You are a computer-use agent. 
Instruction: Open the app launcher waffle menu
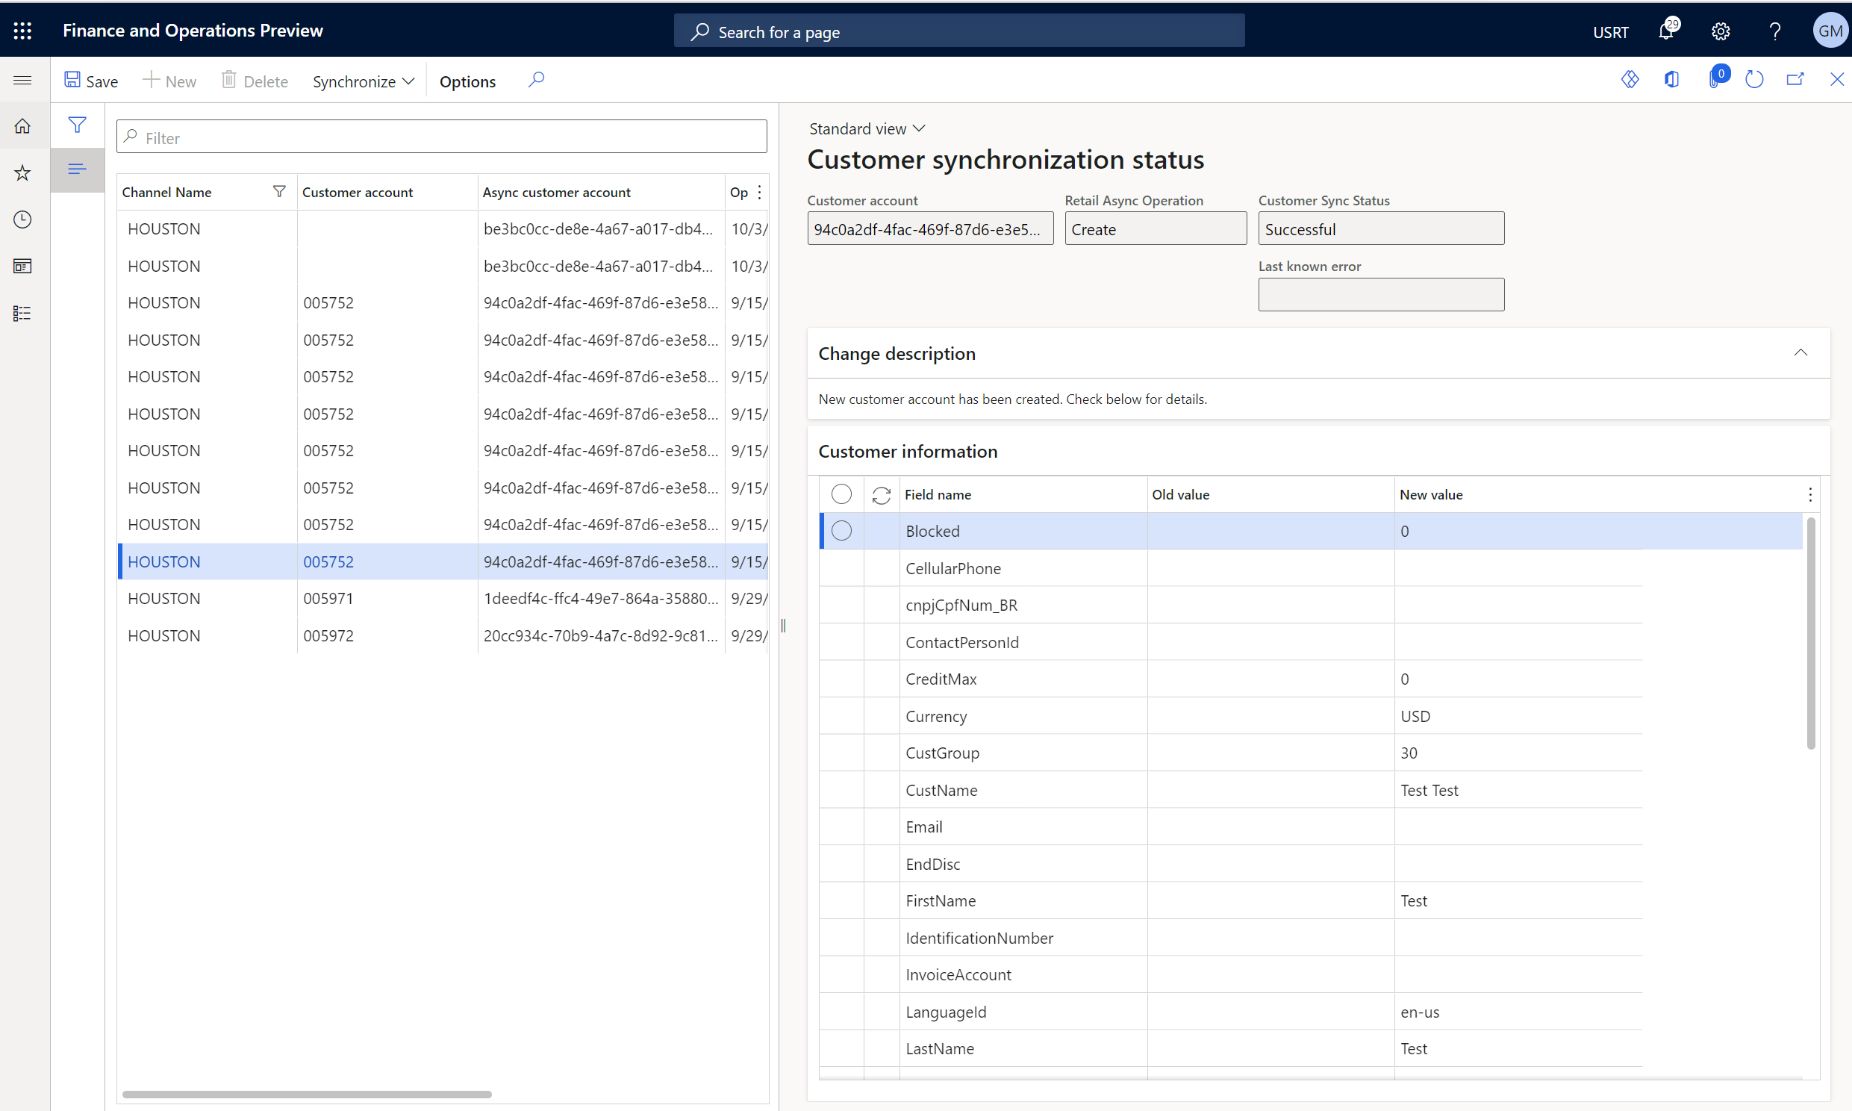22,31
